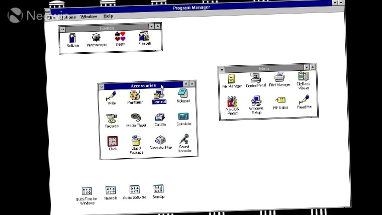Open the Accessories window control-menu box
382x215 pixels.
101,86
